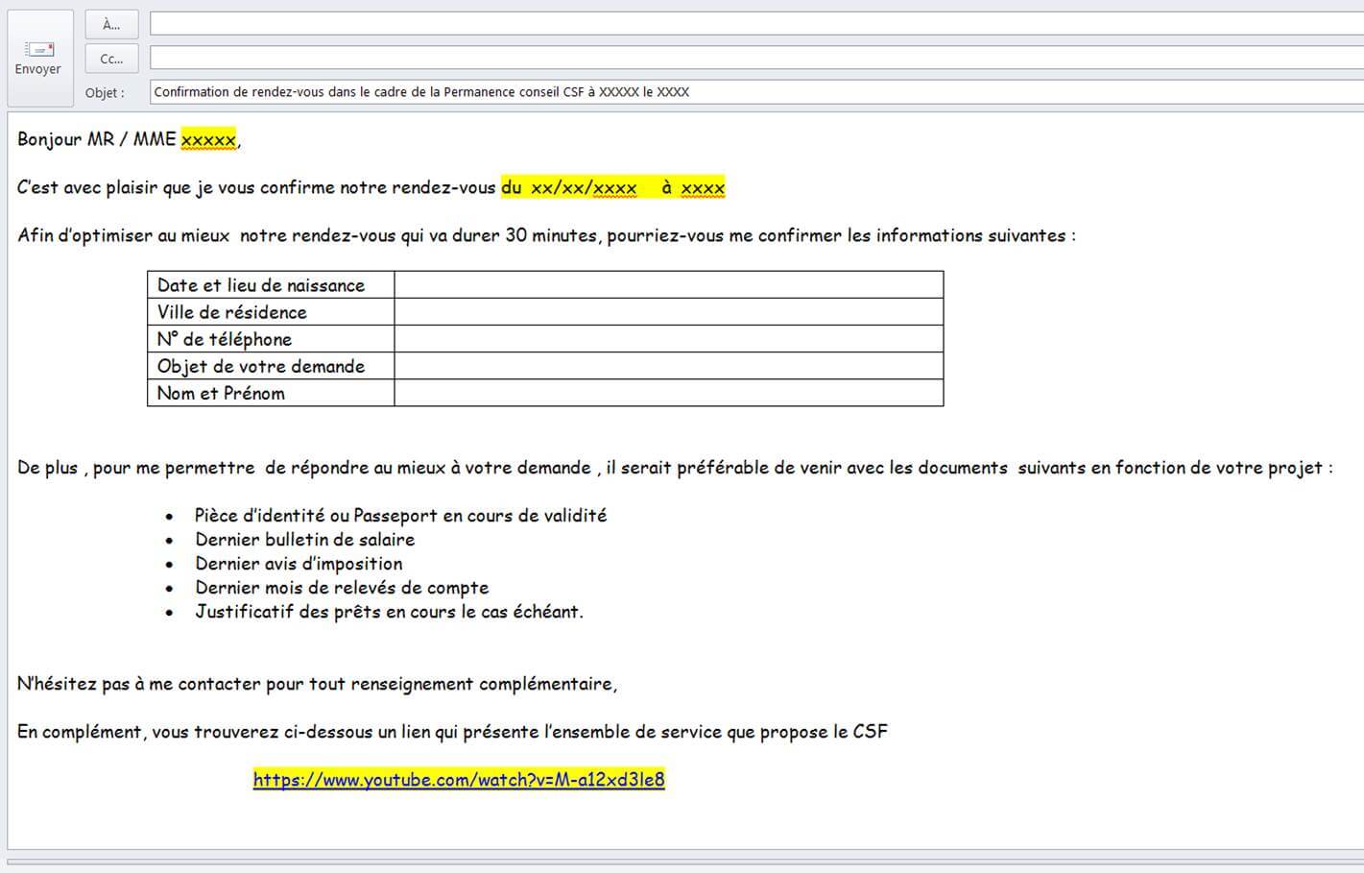
Task: Focus the Cc recipient input field
Action: 755,58
